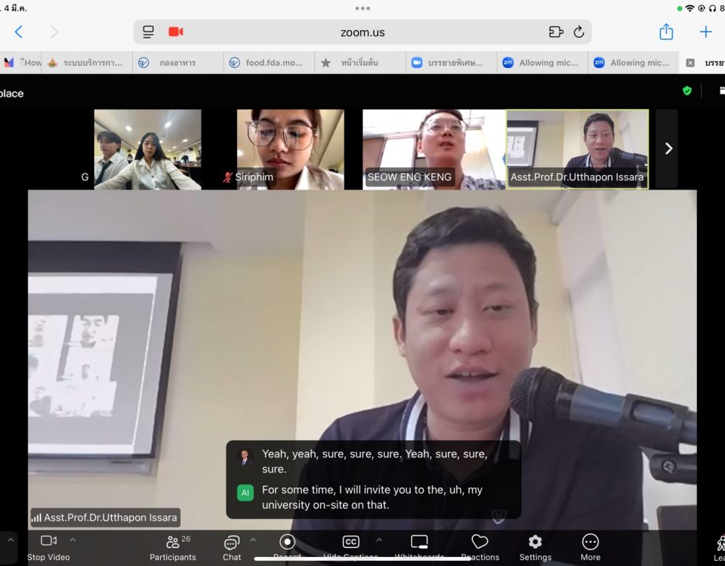Click the zoom.us address bar
The width and height of the screenshot is (725, 566).
tap(362, 32)
